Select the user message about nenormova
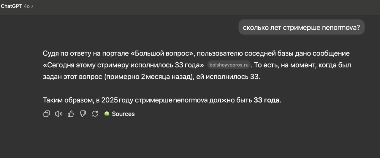Viewport: 380px width, 158px height. pyautogui.click(x=301, y=27)
